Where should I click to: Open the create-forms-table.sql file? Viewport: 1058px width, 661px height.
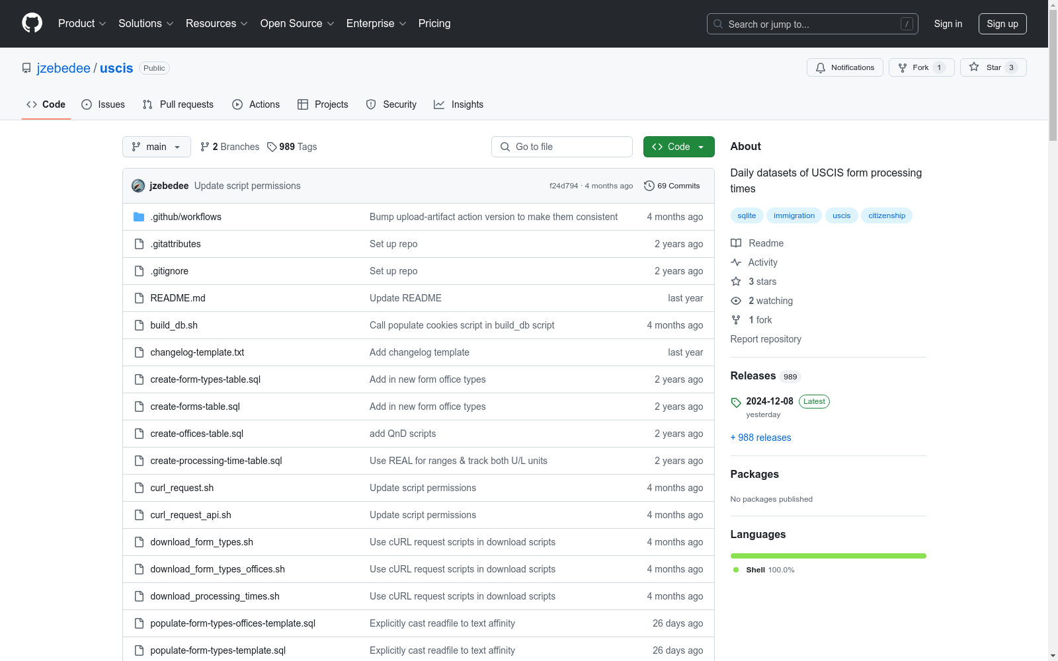coord(195,407)
